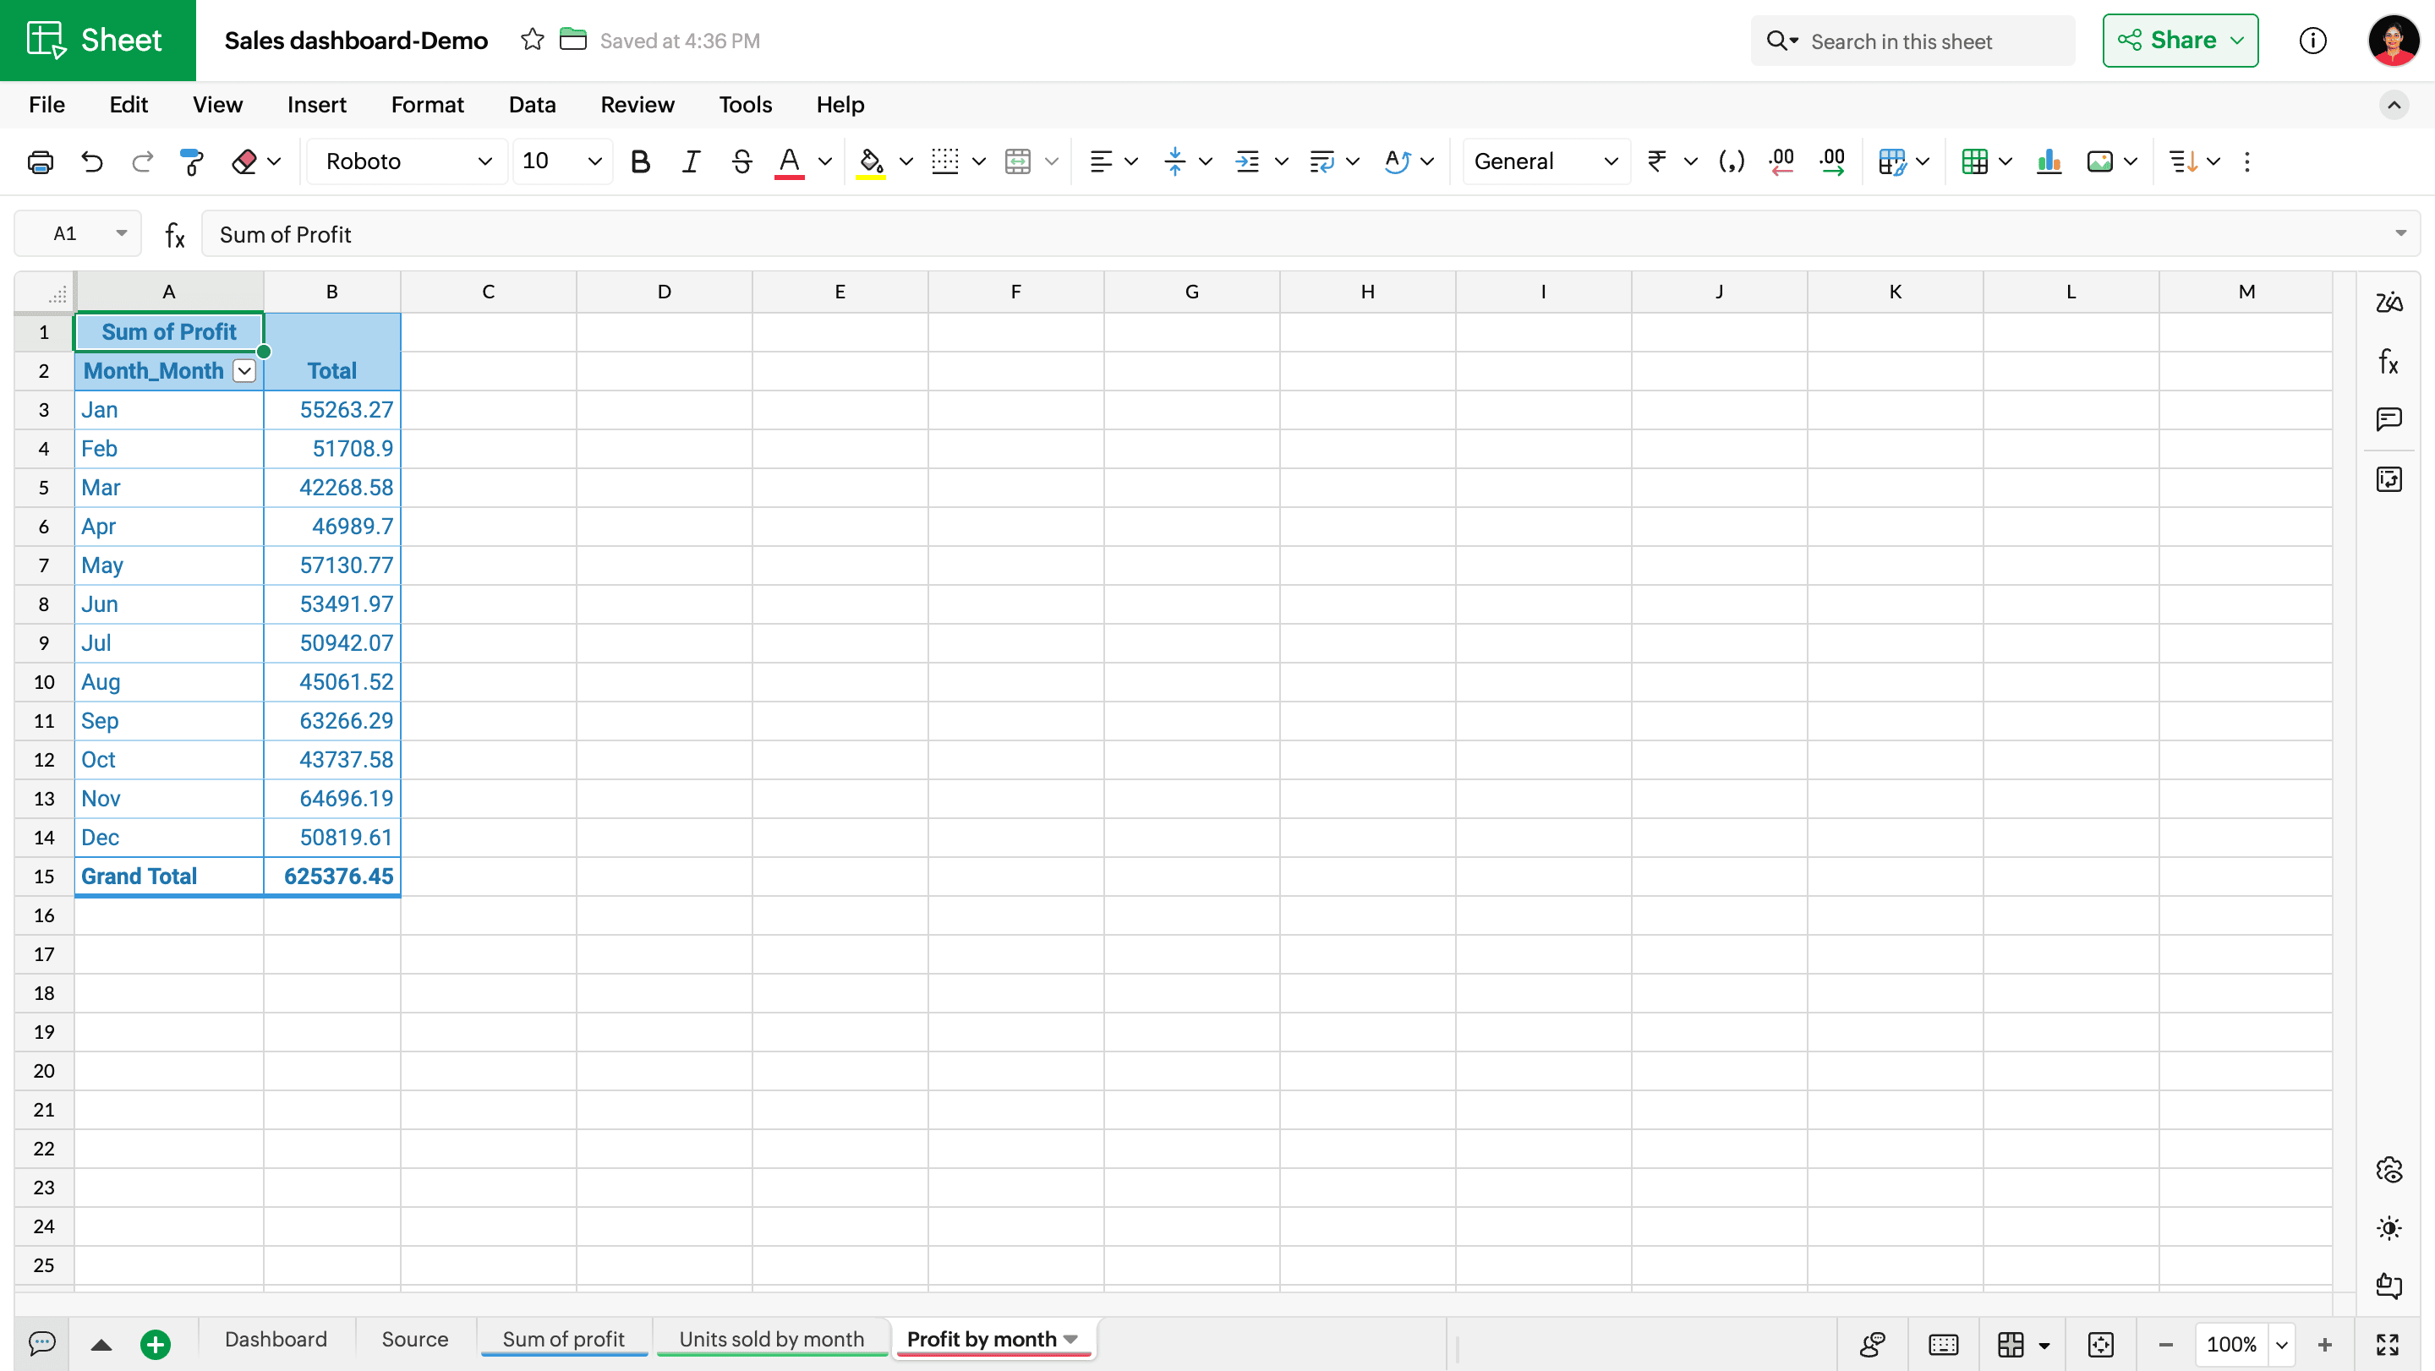The width and height of the screenshot is (2435, 1371).
Task: Expand the name box A1 dropdown
Action: click(x=121, y=233)
